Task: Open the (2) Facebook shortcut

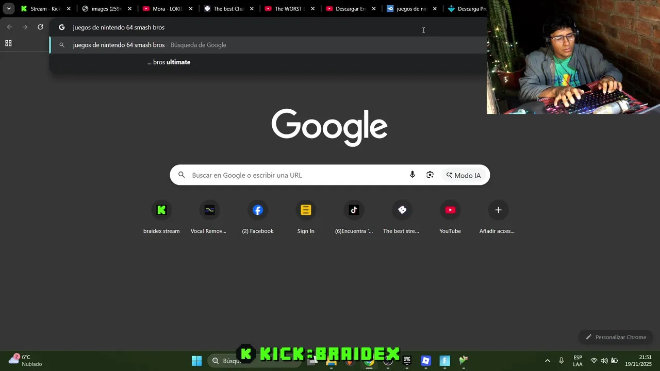Action: (x=258, y=217)
